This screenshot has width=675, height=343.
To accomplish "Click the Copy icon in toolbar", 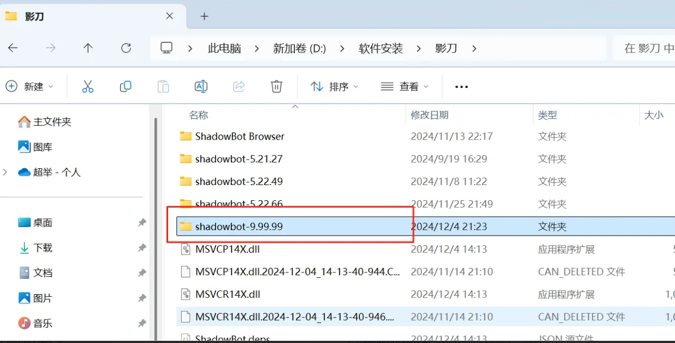I will pyautogui.click(x=125, y=86).
